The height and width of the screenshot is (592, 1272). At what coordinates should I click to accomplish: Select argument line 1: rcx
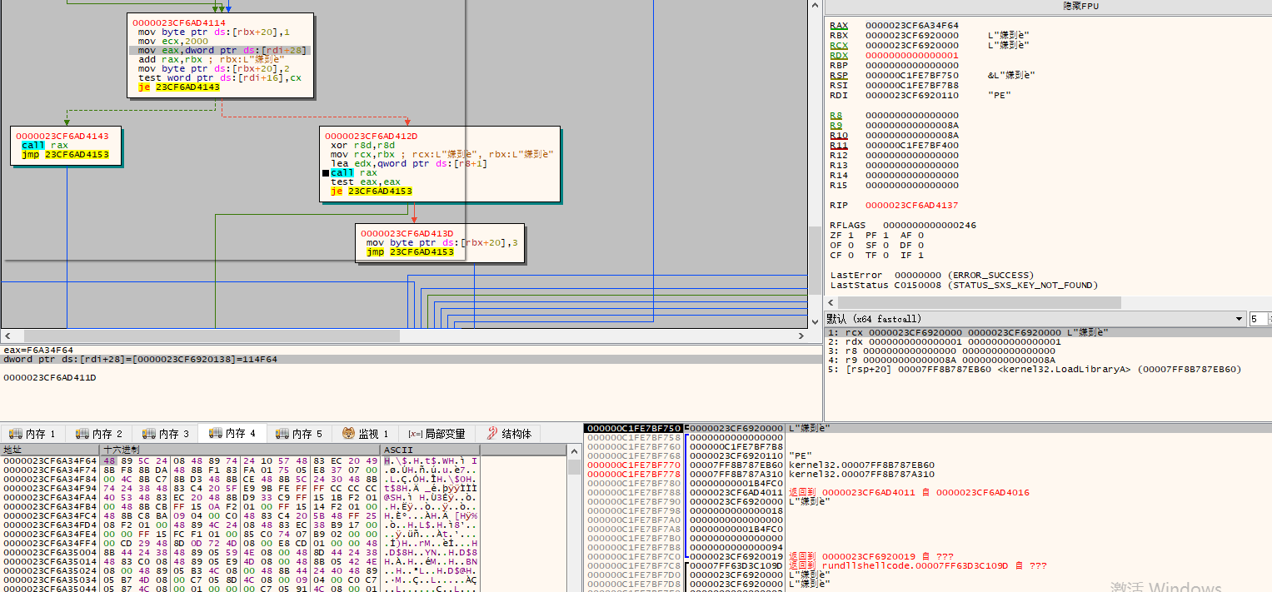(1048, 332)
